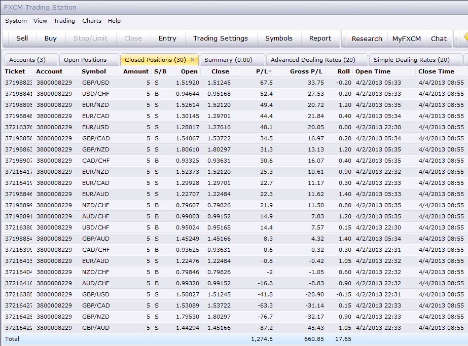Sort by the Amount column header
Screen dimensions: 468x346
tap(136, 71)
